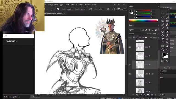Open the Type menu
This screenshot has width=176, height=99.
(x=61, y=5)
